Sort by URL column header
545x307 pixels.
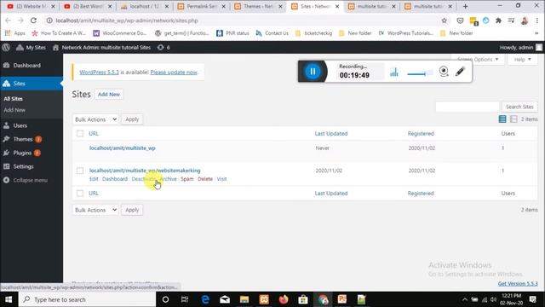tap(94, 134)
